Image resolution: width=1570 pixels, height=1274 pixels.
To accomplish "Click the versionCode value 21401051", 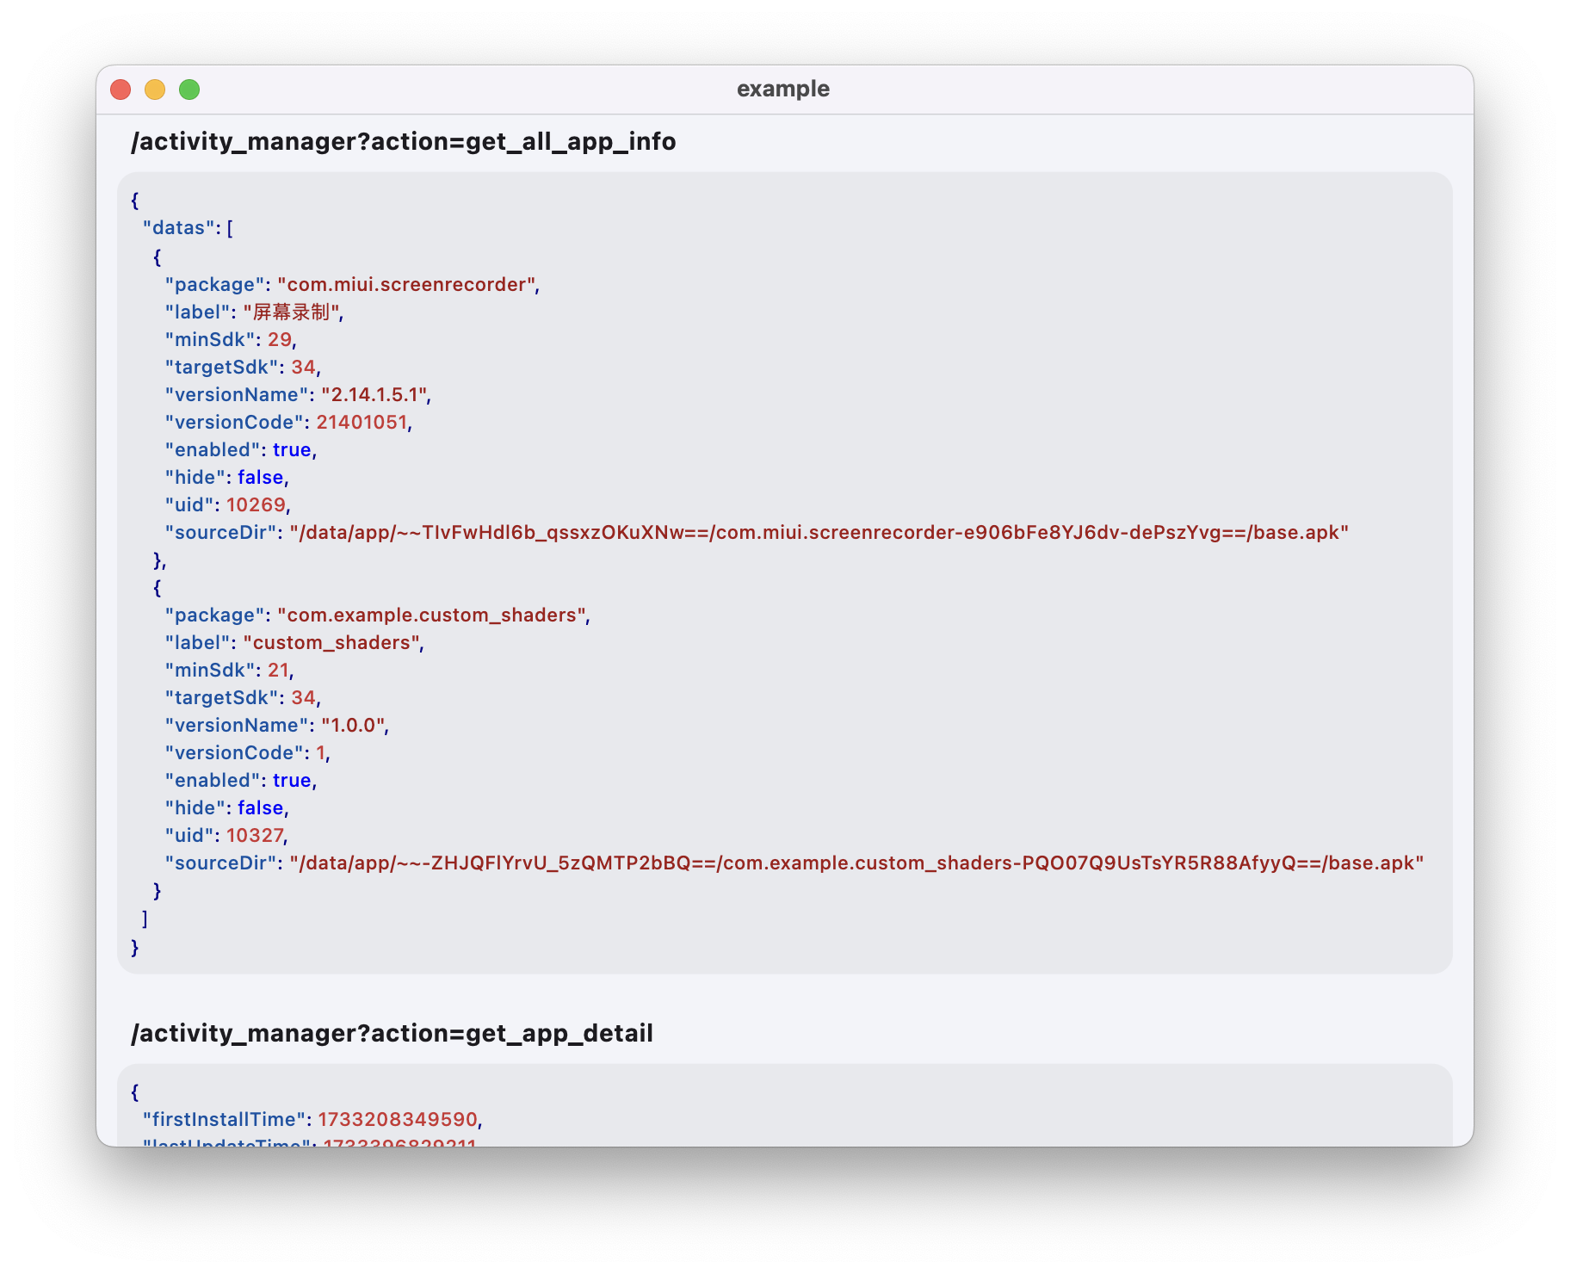I will 362,423.
